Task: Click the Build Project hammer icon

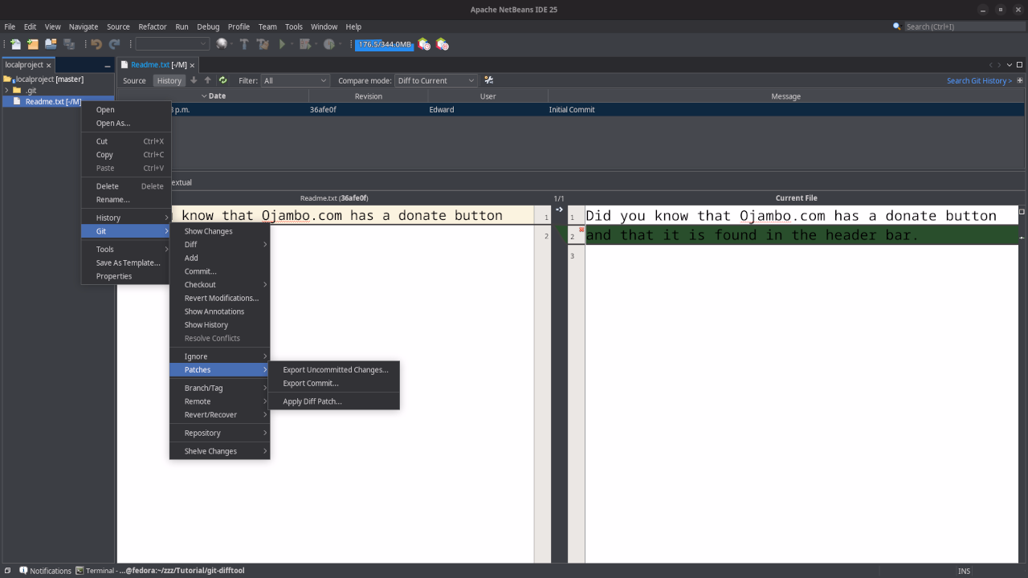Action: pyautogui.click(x=244, y=44)
